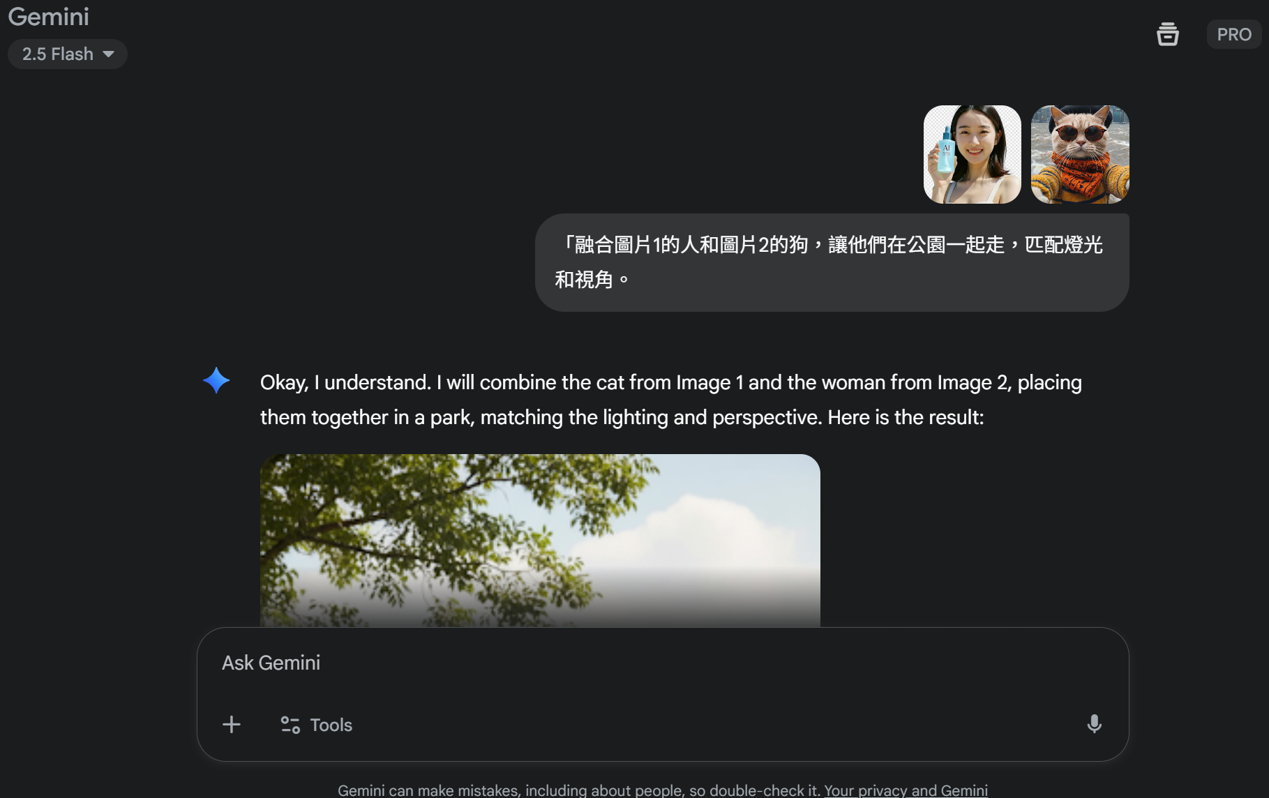Click the disclaimer text about mistakes
This screenshot has width=1269, height=798.
pos(579,790)
